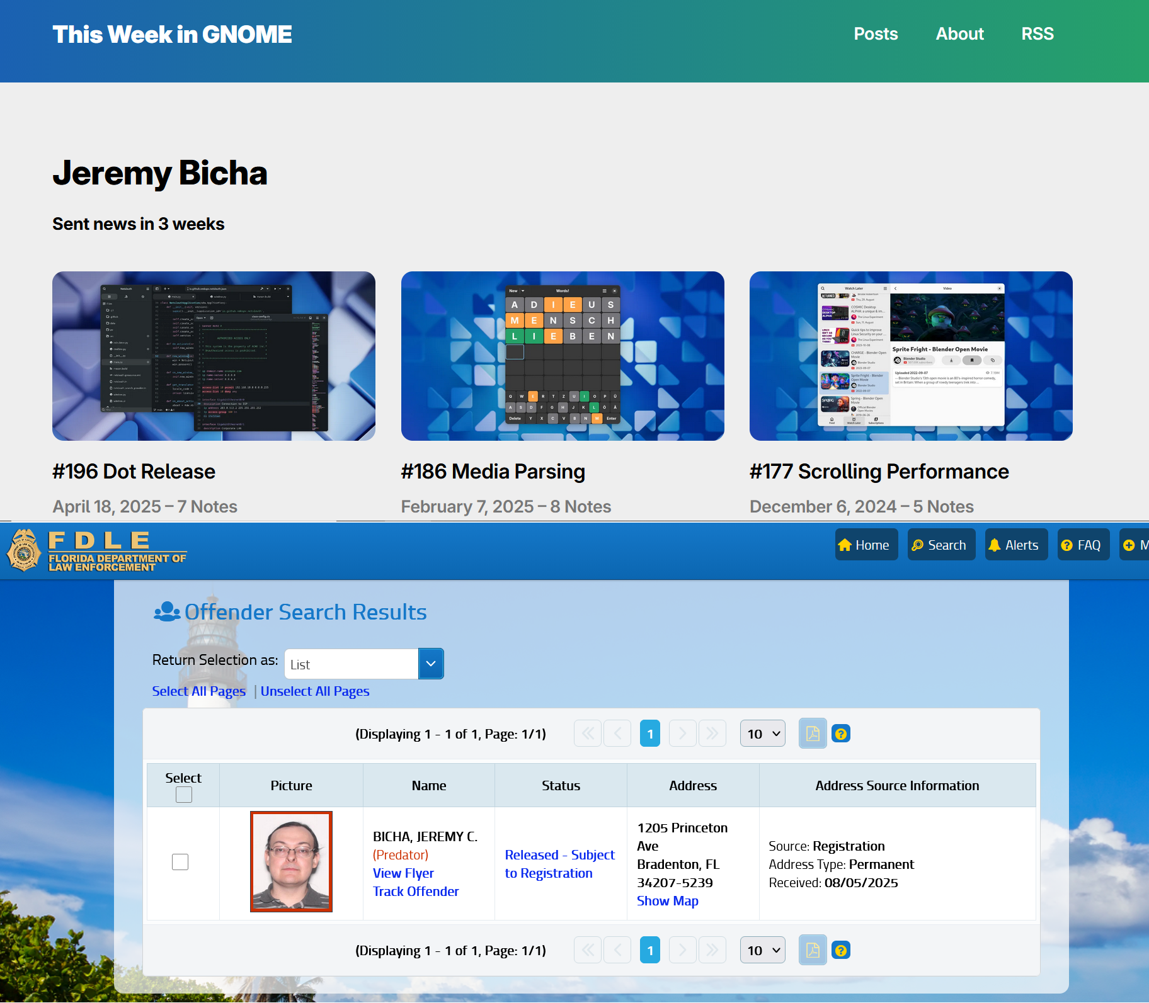Open the FDLE Alerts page
This screenshot has height=1003, width=1149.
click(x=1016, y=545)
